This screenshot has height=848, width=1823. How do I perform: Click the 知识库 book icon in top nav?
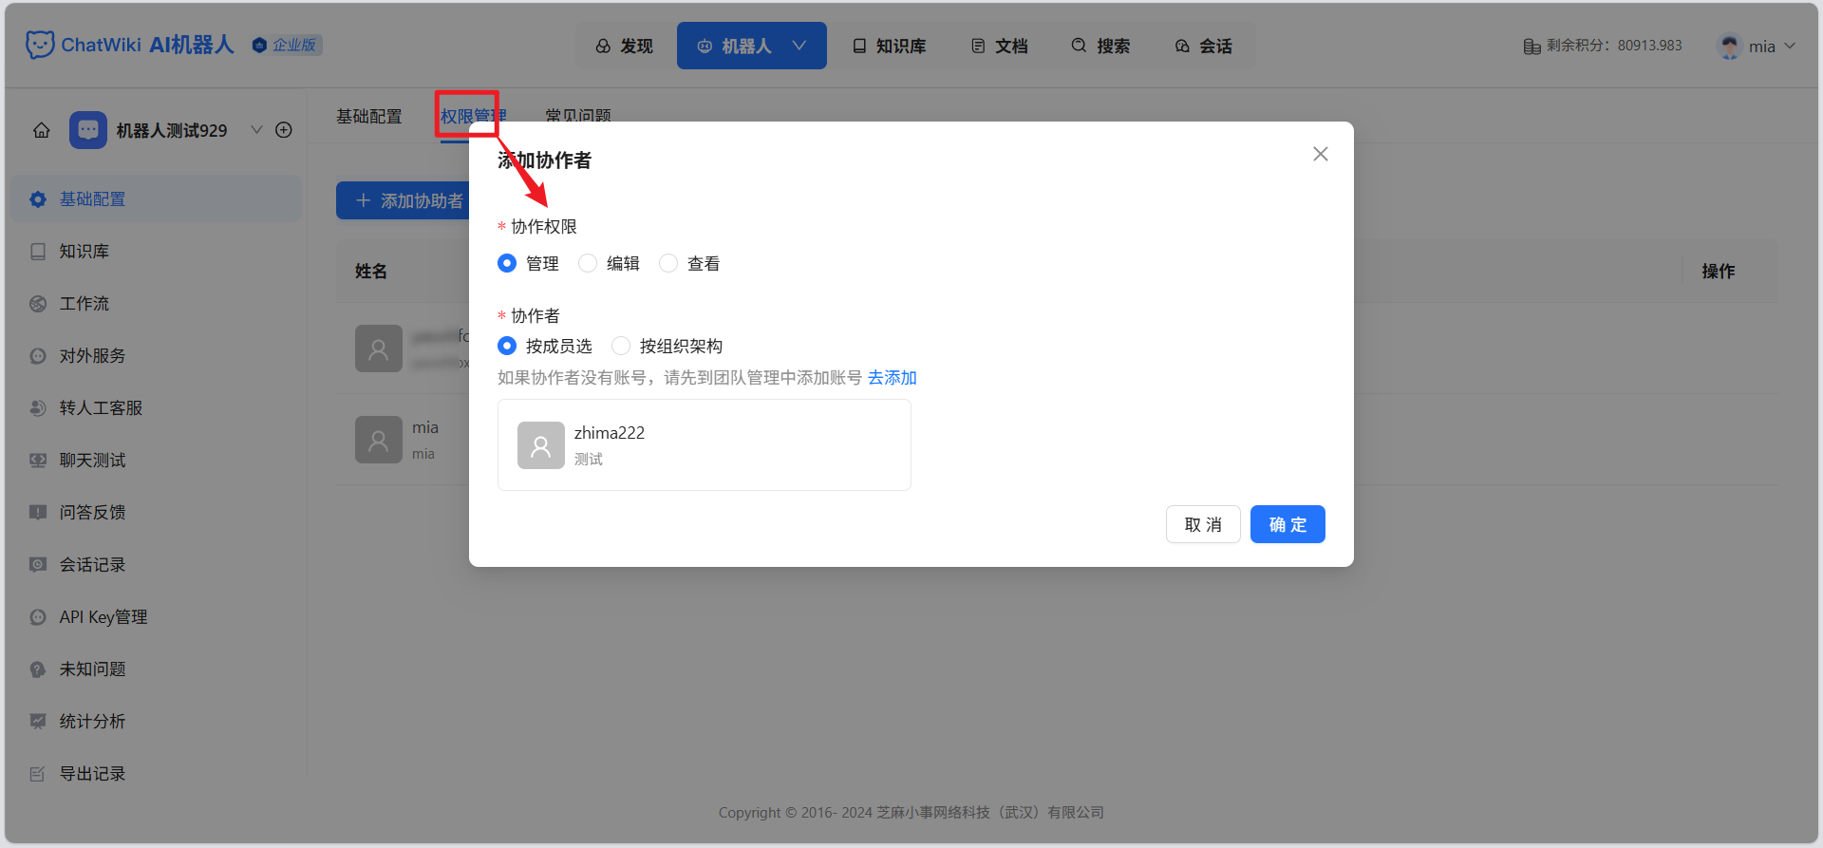click(859, 46)
